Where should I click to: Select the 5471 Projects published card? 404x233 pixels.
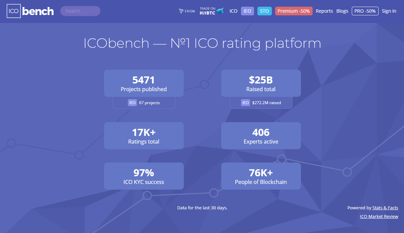pos(144,83)
